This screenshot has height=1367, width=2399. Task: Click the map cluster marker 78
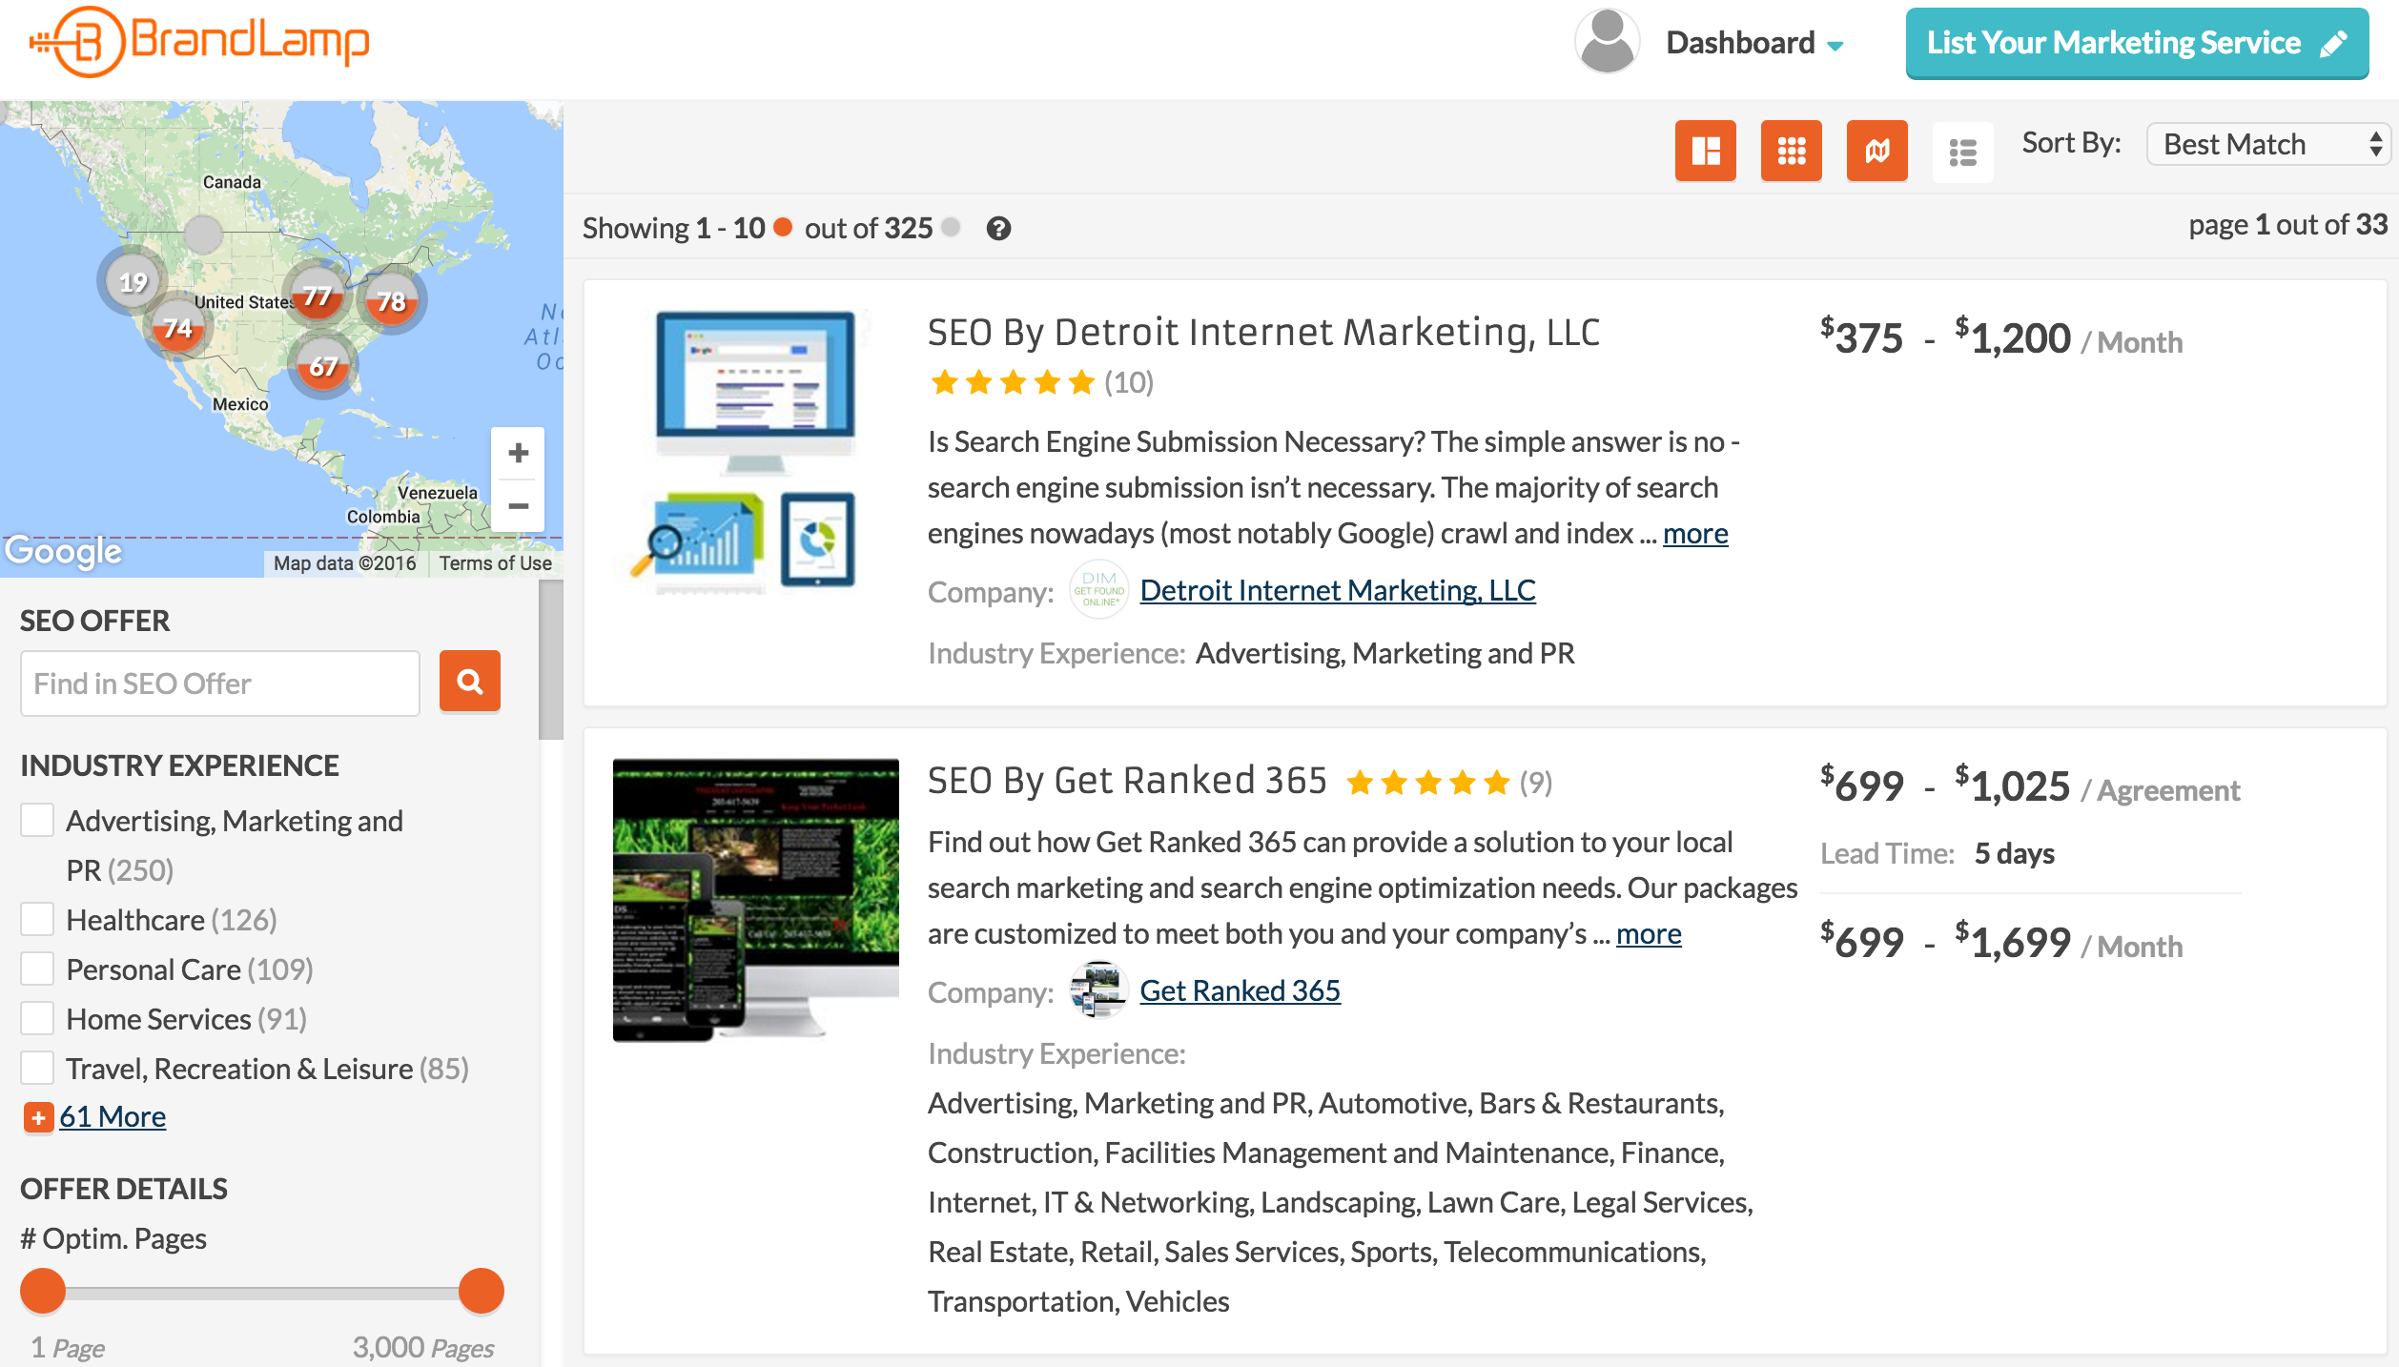tap(391, 301)
